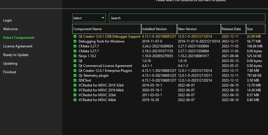
Task: Sort by Release Date column header
Action: pos(233,29)
